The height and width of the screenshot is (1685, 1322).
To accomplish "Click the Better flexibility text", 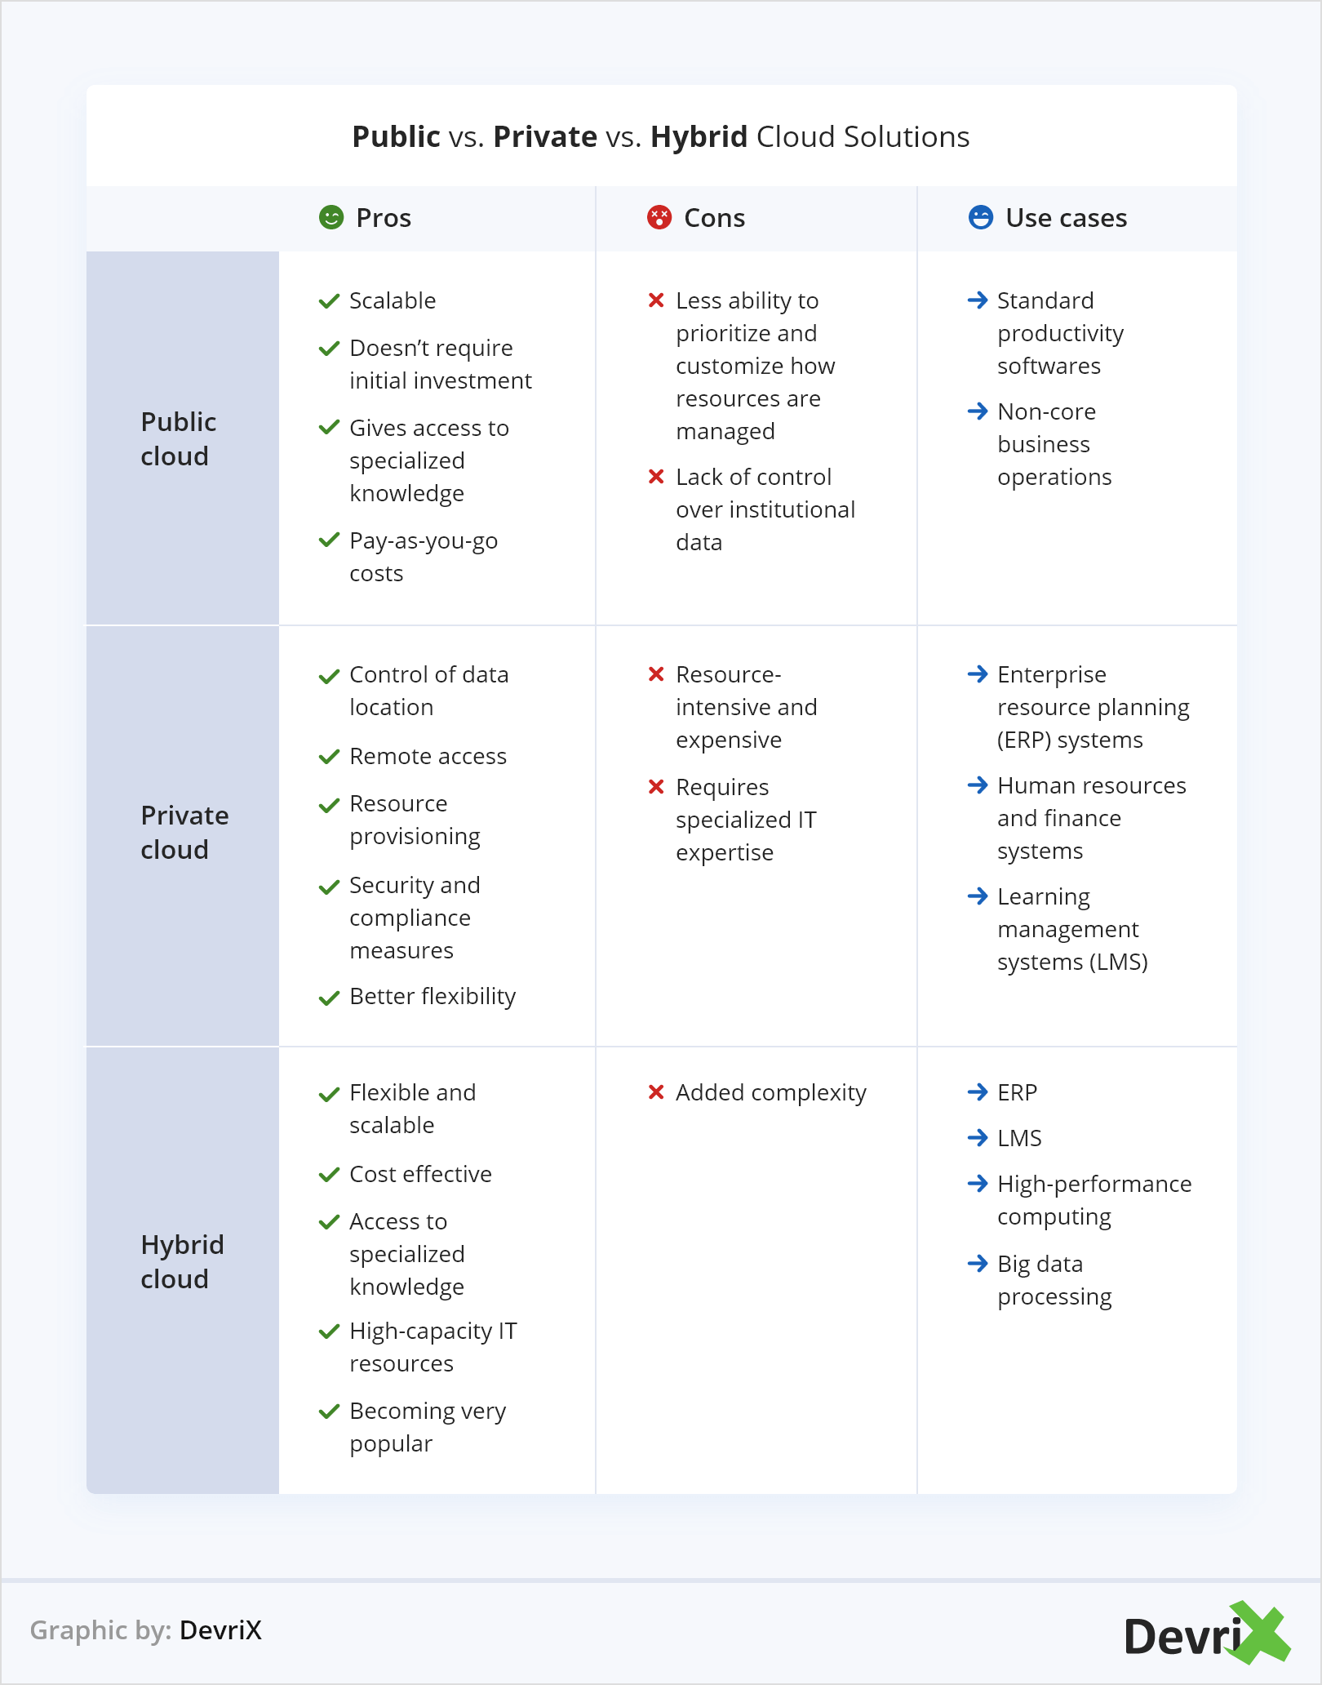I will (433, 997).
